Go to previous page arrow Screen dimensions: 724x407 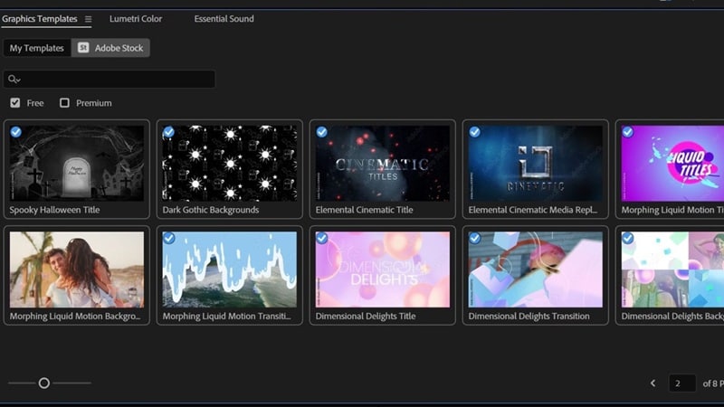coord(653,383)
